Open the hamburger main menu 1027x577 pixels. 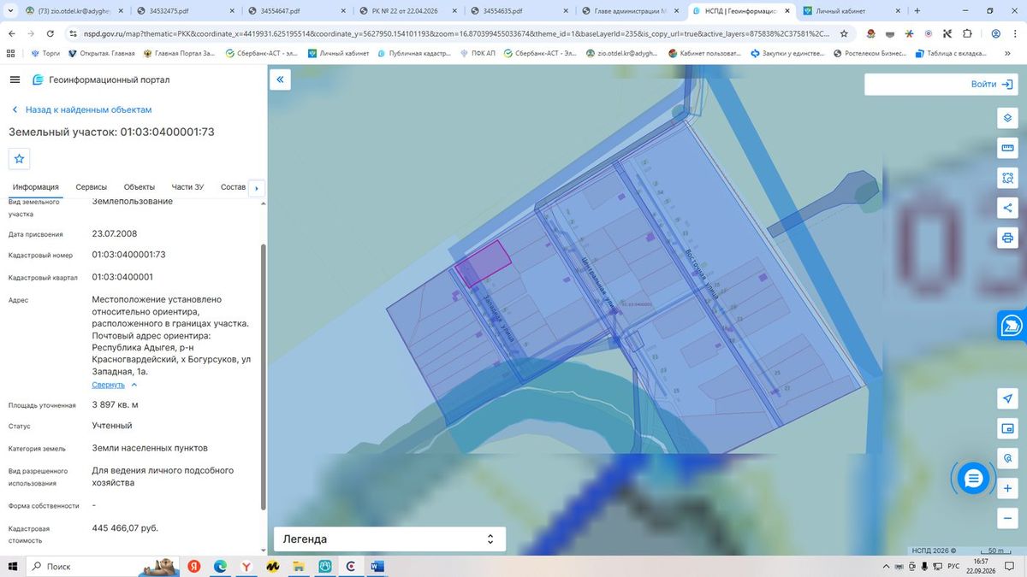[15, 79]
